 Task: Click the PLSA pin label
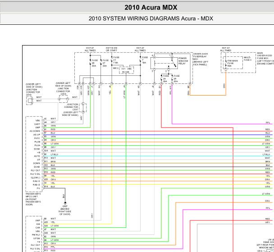coord(37,146)
